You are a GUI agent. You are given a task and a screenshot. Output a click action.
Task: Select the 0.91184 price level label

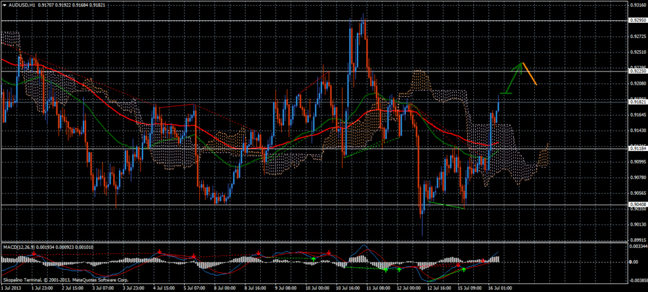pyautogui.click(x=637, y=149)
